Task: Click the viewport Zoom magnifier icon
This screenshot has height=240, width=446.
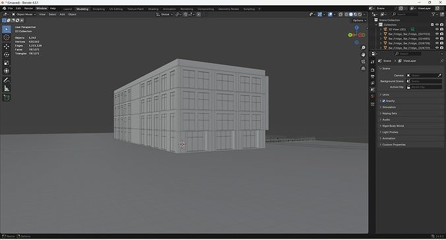Action: click(x=363, y=47)
